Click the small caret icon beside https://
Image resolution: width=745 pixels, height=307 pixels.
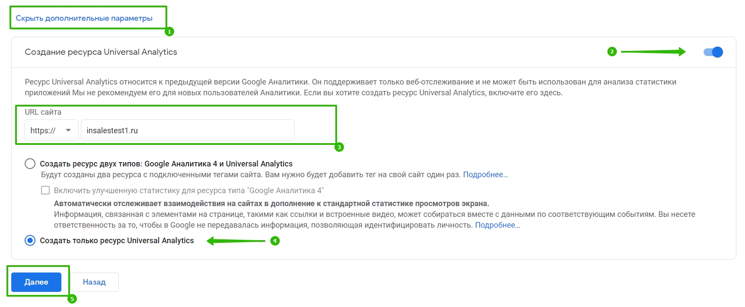click(68, 130)
